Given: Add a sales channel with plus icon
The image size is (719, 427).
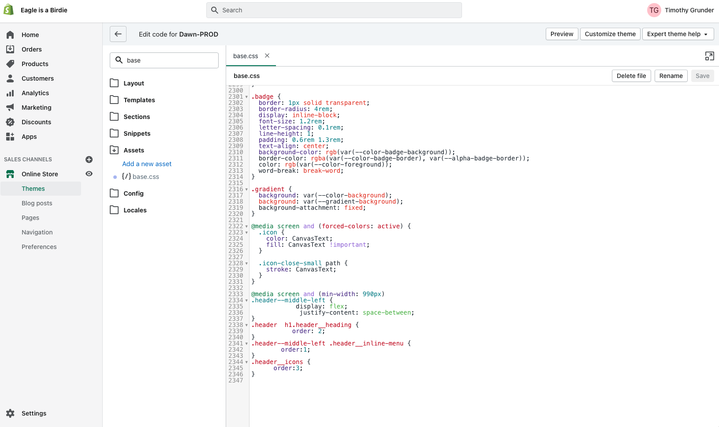Looking at the screenshot, I should (x=89, y=160).
